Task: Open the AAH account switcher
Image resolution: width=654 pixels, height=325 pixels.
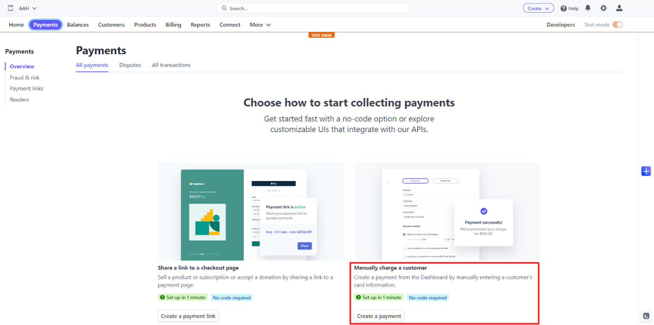Action: [26, 8]
